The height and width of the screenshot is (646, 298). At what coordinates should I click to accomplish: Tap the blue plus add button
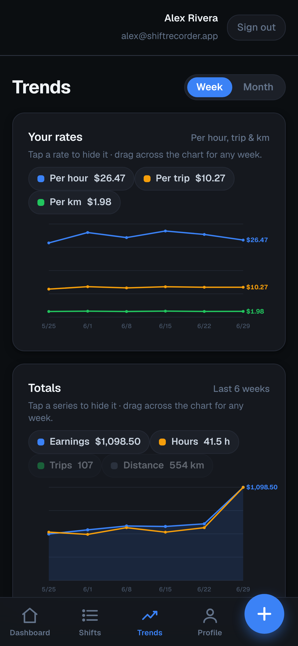click(264, 614)
